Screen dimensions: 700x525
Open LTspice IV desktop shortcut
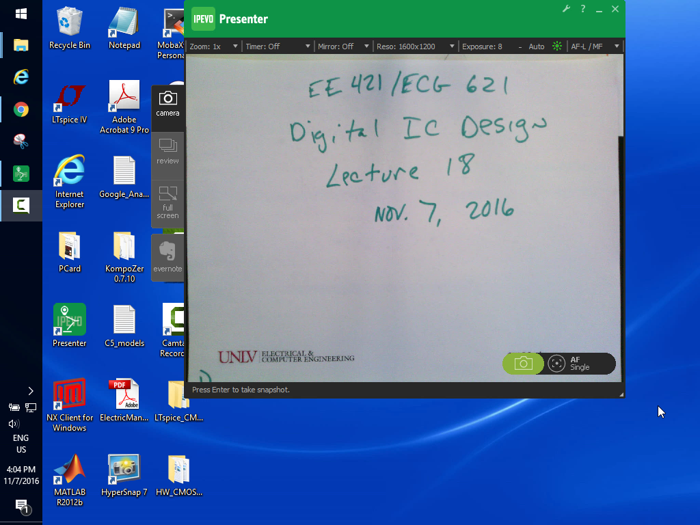tap(70, 103)
